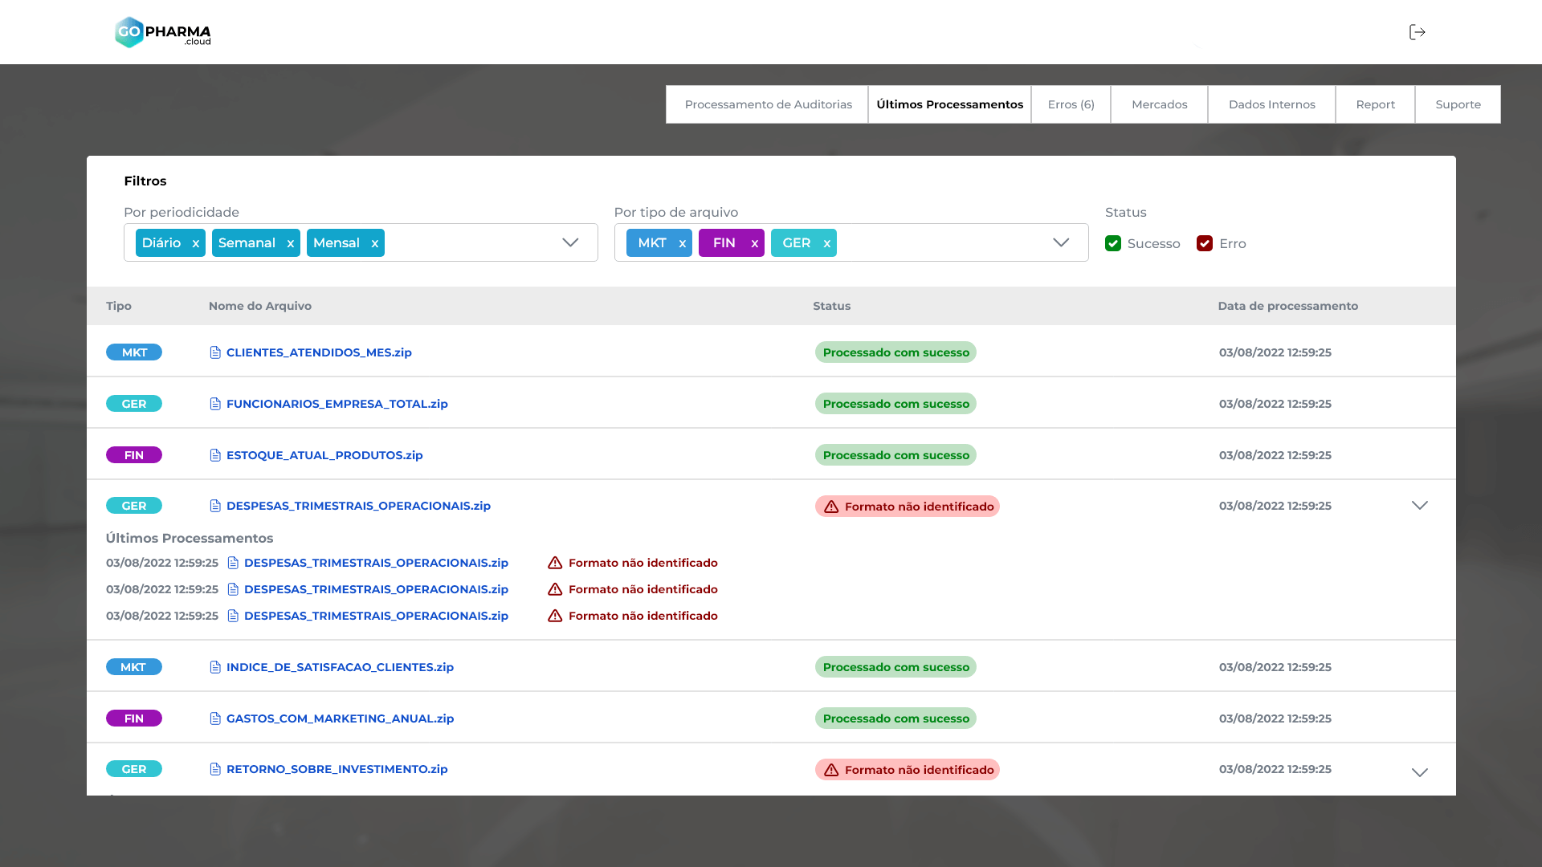Click the Tipo column header
1542x867 pixels.
(x=119, y=306)
